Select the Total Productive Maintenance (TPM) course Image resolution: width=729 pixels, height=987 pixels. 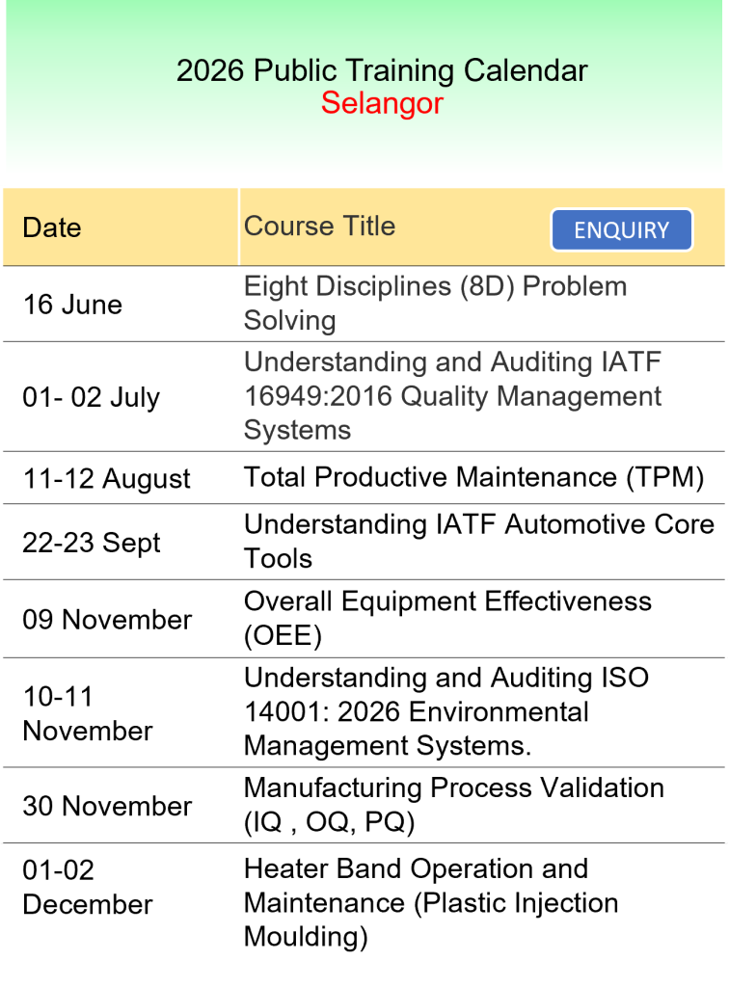473,477
